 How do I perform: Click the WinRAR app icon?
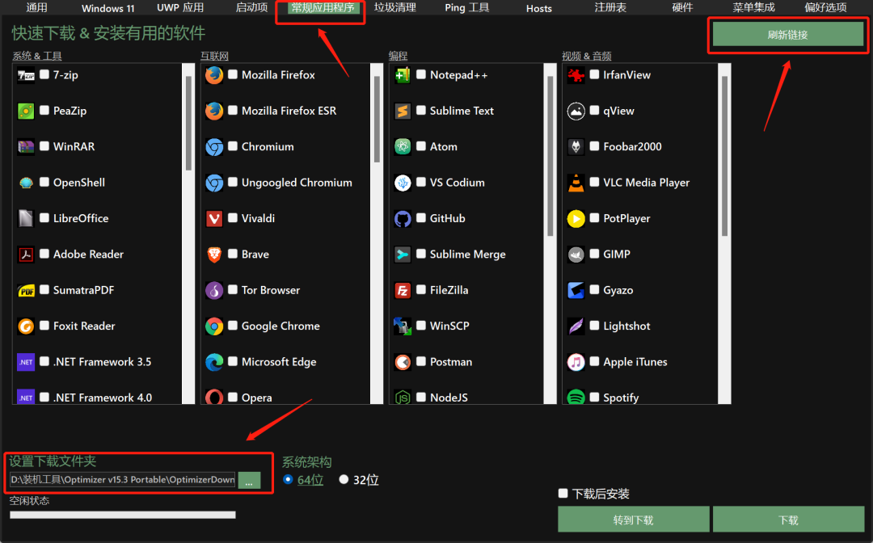pyautogui.click(x=26, y=147)
